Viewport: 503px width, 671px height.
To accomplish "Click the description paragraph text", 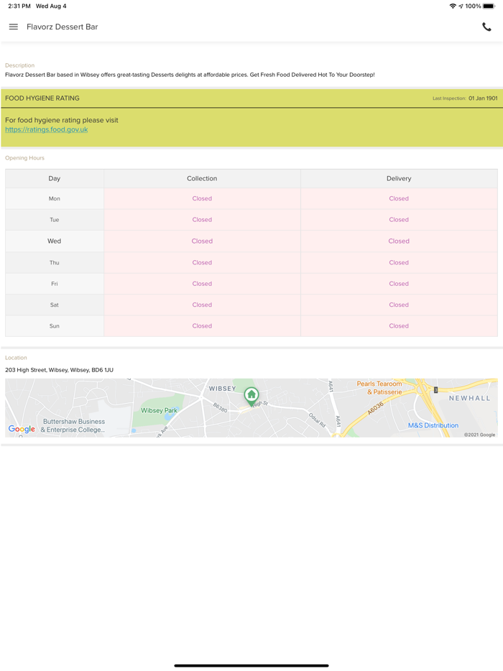I will [190, 75].
